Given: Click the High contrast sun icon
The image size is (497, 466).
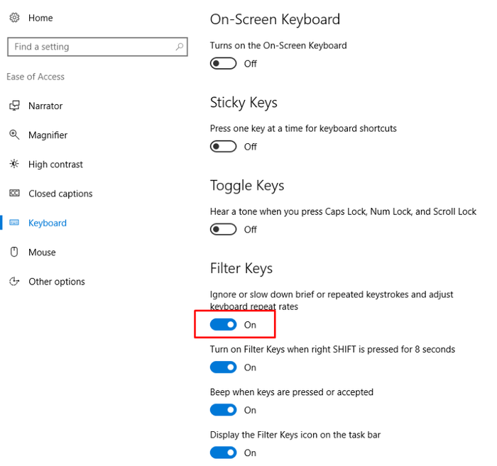Looking at the screenshot, I should coord(14,164).
